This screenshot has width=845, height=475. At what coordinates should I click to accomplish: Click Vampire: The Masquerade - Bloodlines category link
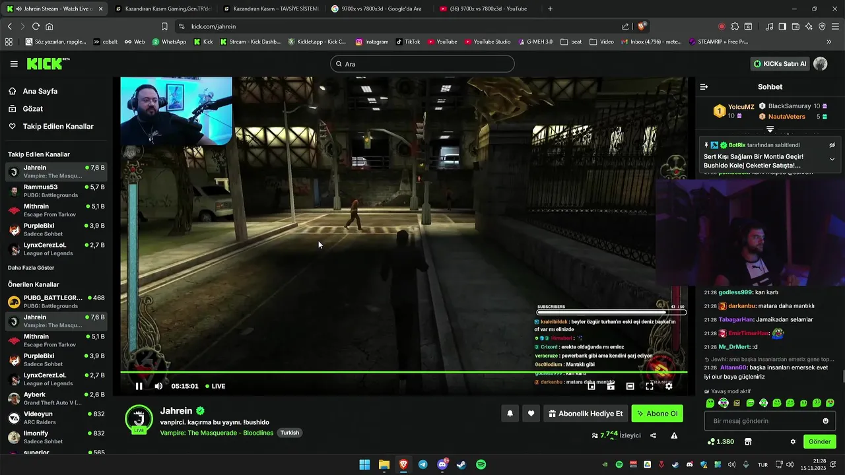(x=217, y=433)
